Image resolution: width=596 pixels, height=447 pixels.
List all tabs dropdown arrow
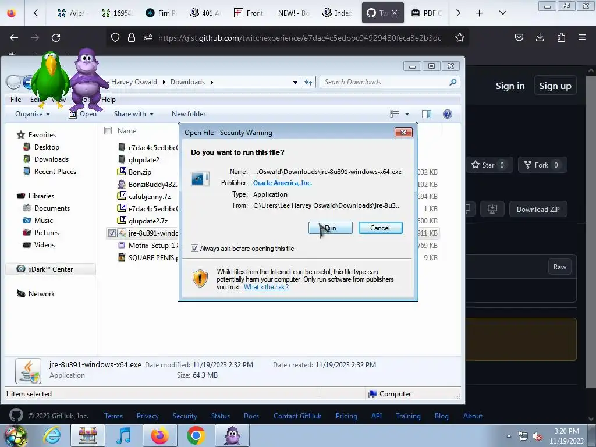point(502,13)
